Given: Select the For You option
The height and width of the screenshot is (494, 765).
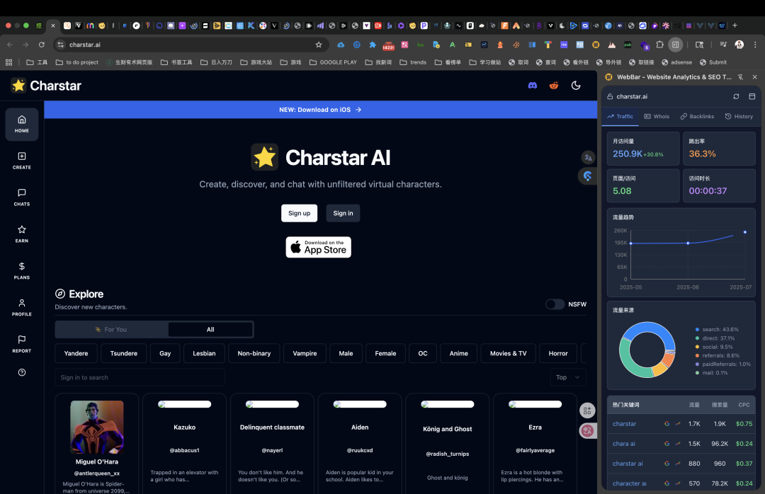Looking at the screenshot, I should 112,330.
